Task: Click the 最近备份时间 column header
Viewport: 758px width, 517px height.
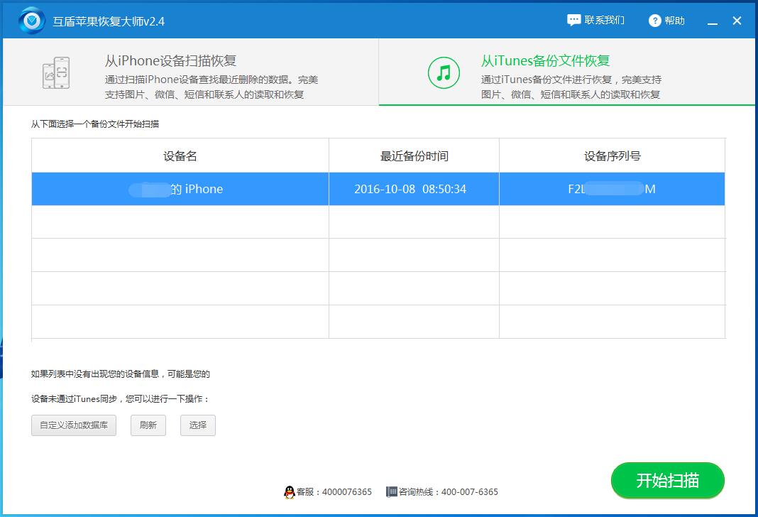Action: click(x=414, y=155)
